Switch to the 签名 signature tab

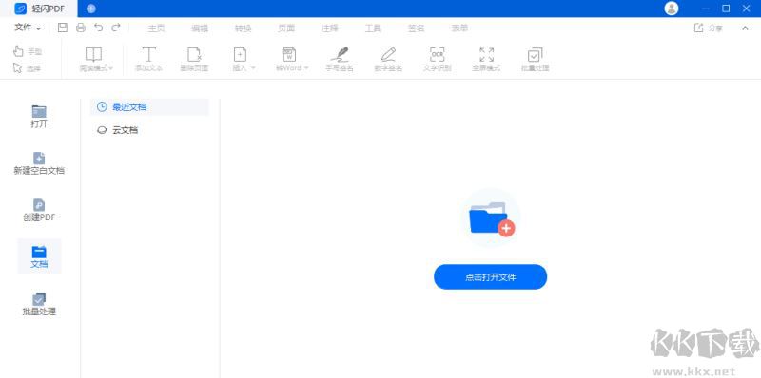coord(417,28)
